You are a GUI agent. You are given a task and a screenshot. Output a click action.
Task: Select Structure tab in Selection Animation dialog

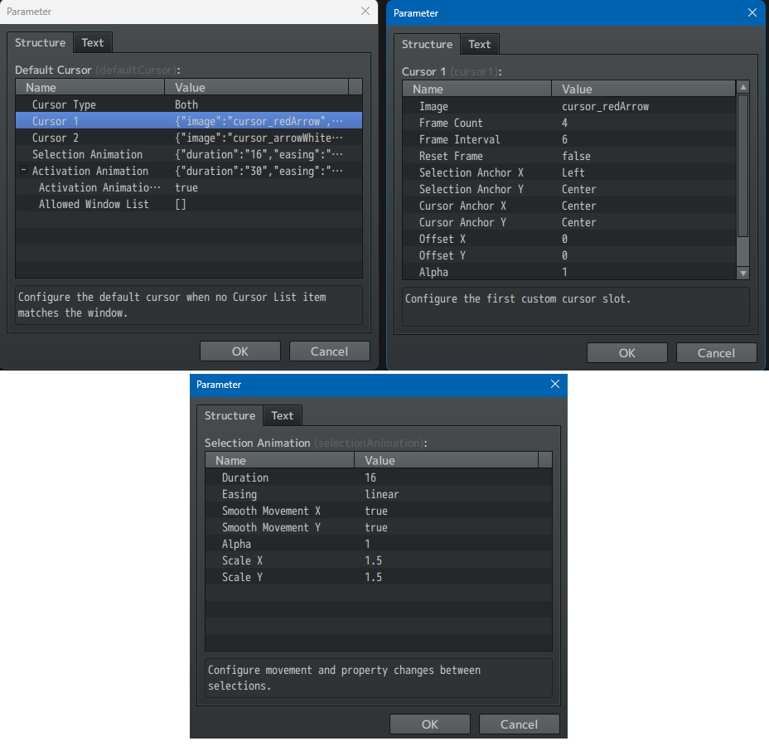230,415
